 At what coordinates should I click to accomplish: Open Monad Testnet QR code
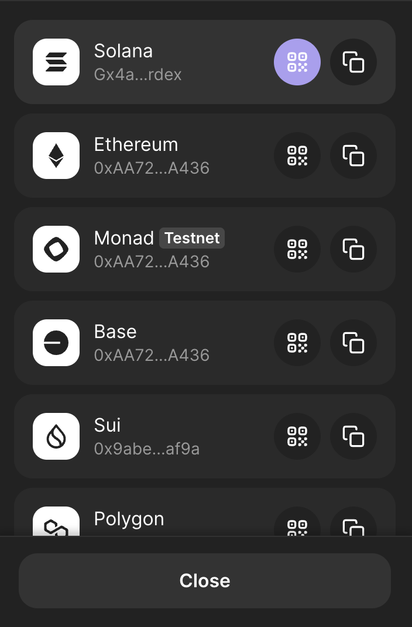(x=297, y=249)
